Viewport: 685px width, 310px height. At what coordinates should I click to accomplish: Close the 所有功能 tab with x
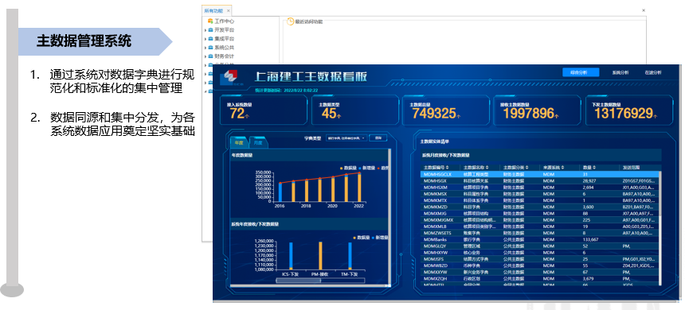point(229,10)
